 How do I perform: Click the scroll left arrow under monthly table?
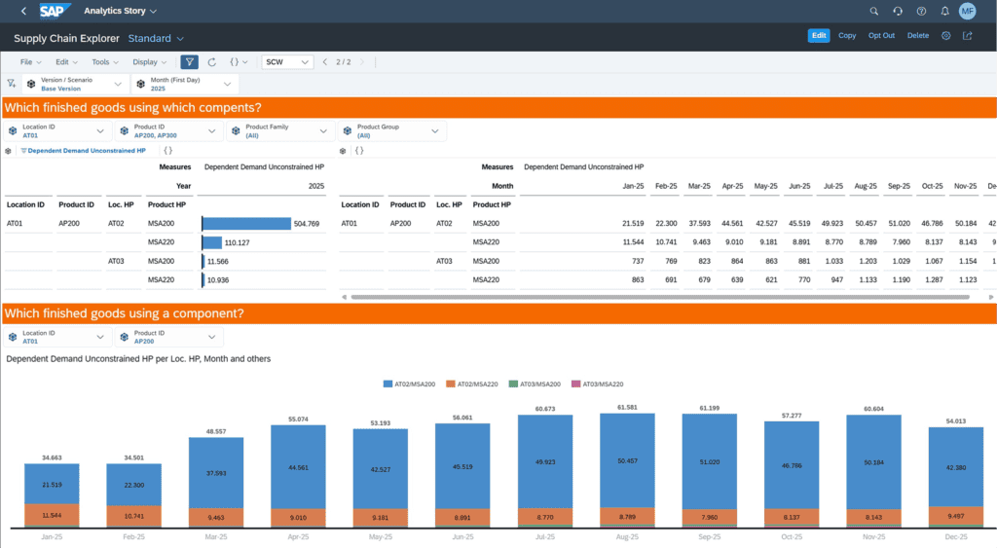[344, 297]
